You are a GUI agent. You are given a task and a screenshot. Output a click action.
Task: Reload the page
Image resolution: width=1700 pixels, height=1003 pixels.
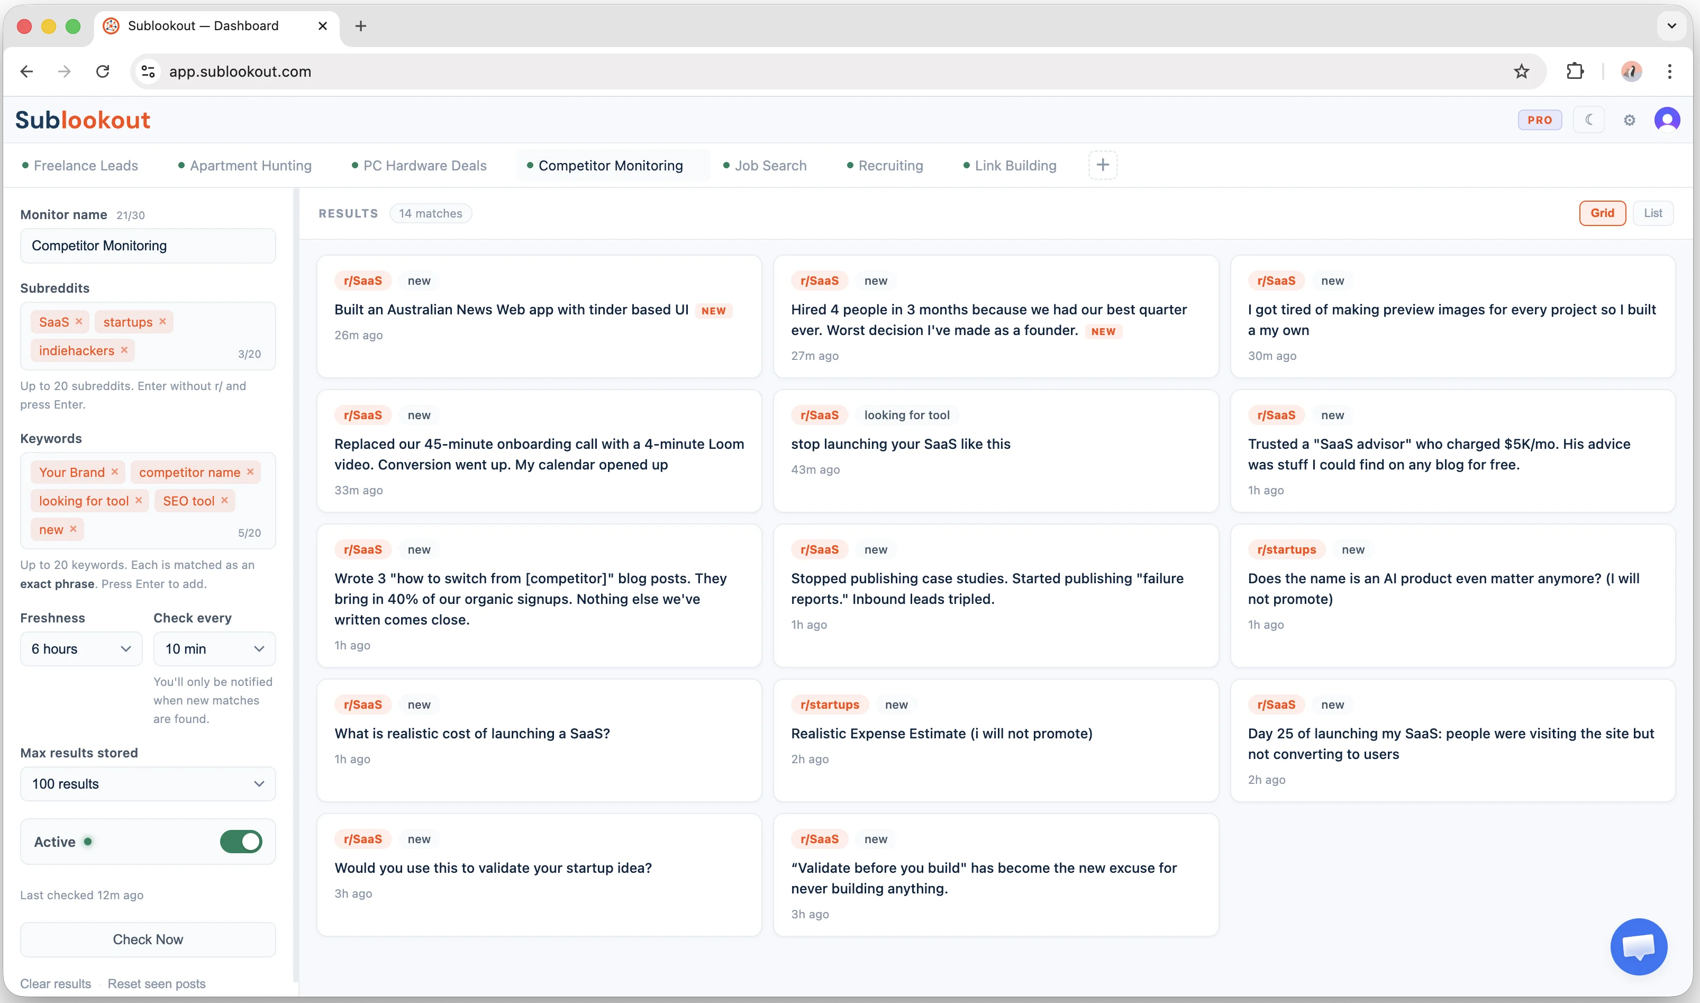pyautogui.click(x=103, y=71)
